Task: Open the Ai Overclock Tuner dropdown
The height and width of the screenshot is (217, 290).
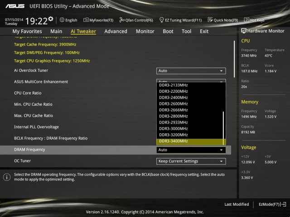Action: [191, 71]
